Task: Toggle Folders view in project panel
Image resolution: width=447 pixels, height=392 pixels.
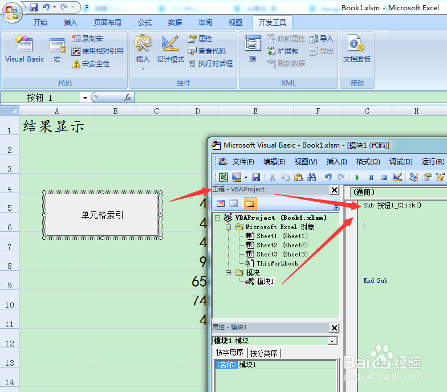Action: [x=250, y=203]
